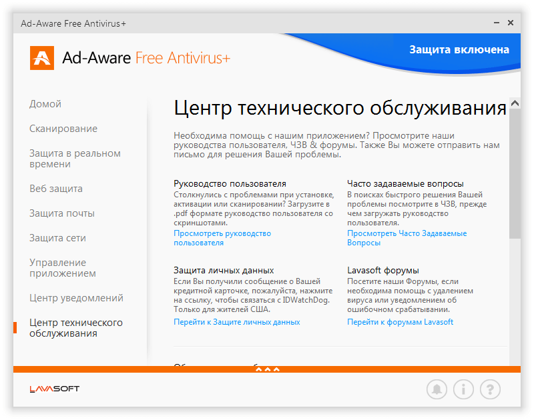Click the scrollbar up arrow icon
The height and width of the screenshot is (420, 534).
(x=514, y=102)
